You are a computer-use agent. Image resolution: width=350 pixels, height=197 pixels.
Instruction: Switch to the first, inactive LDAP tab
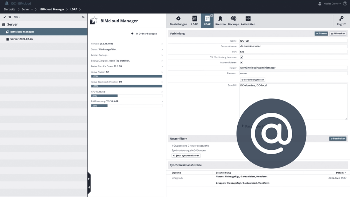pos(194,21)
